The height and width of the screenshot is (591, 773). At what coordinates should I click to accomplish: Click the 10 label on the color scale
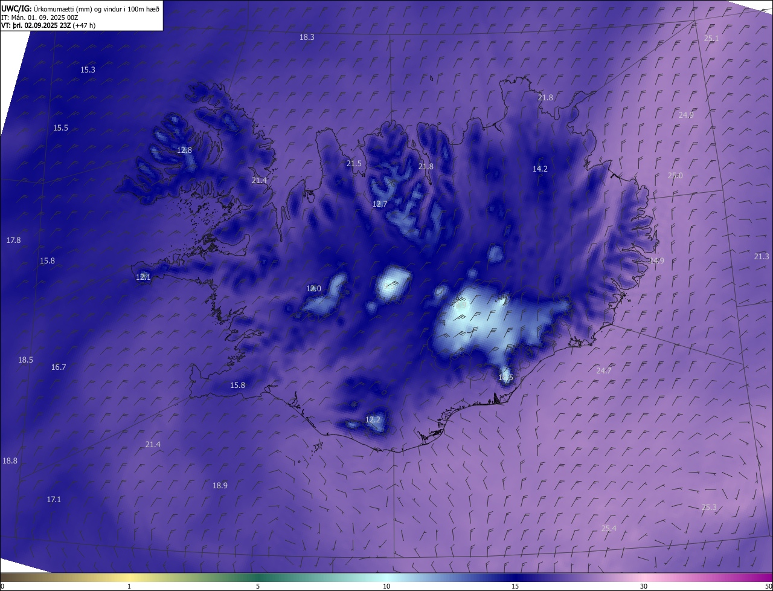(386, 586)
